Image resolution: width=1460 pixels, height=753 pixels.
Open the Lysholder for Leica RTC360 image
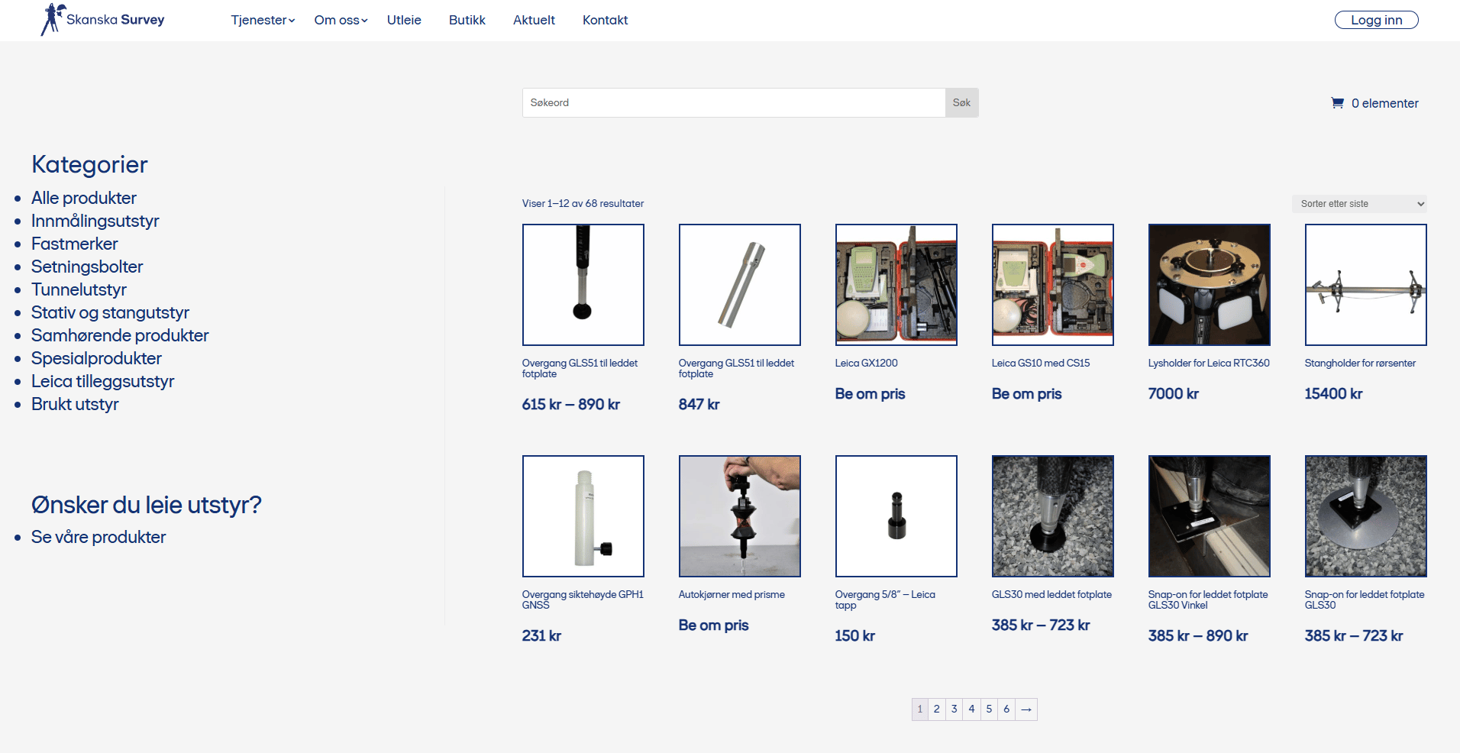1210,285
